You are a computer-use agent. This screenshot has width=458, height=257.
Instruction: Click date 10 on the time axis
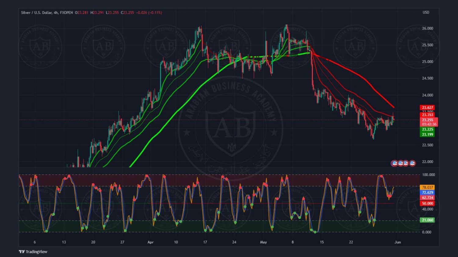click(176, 242)
